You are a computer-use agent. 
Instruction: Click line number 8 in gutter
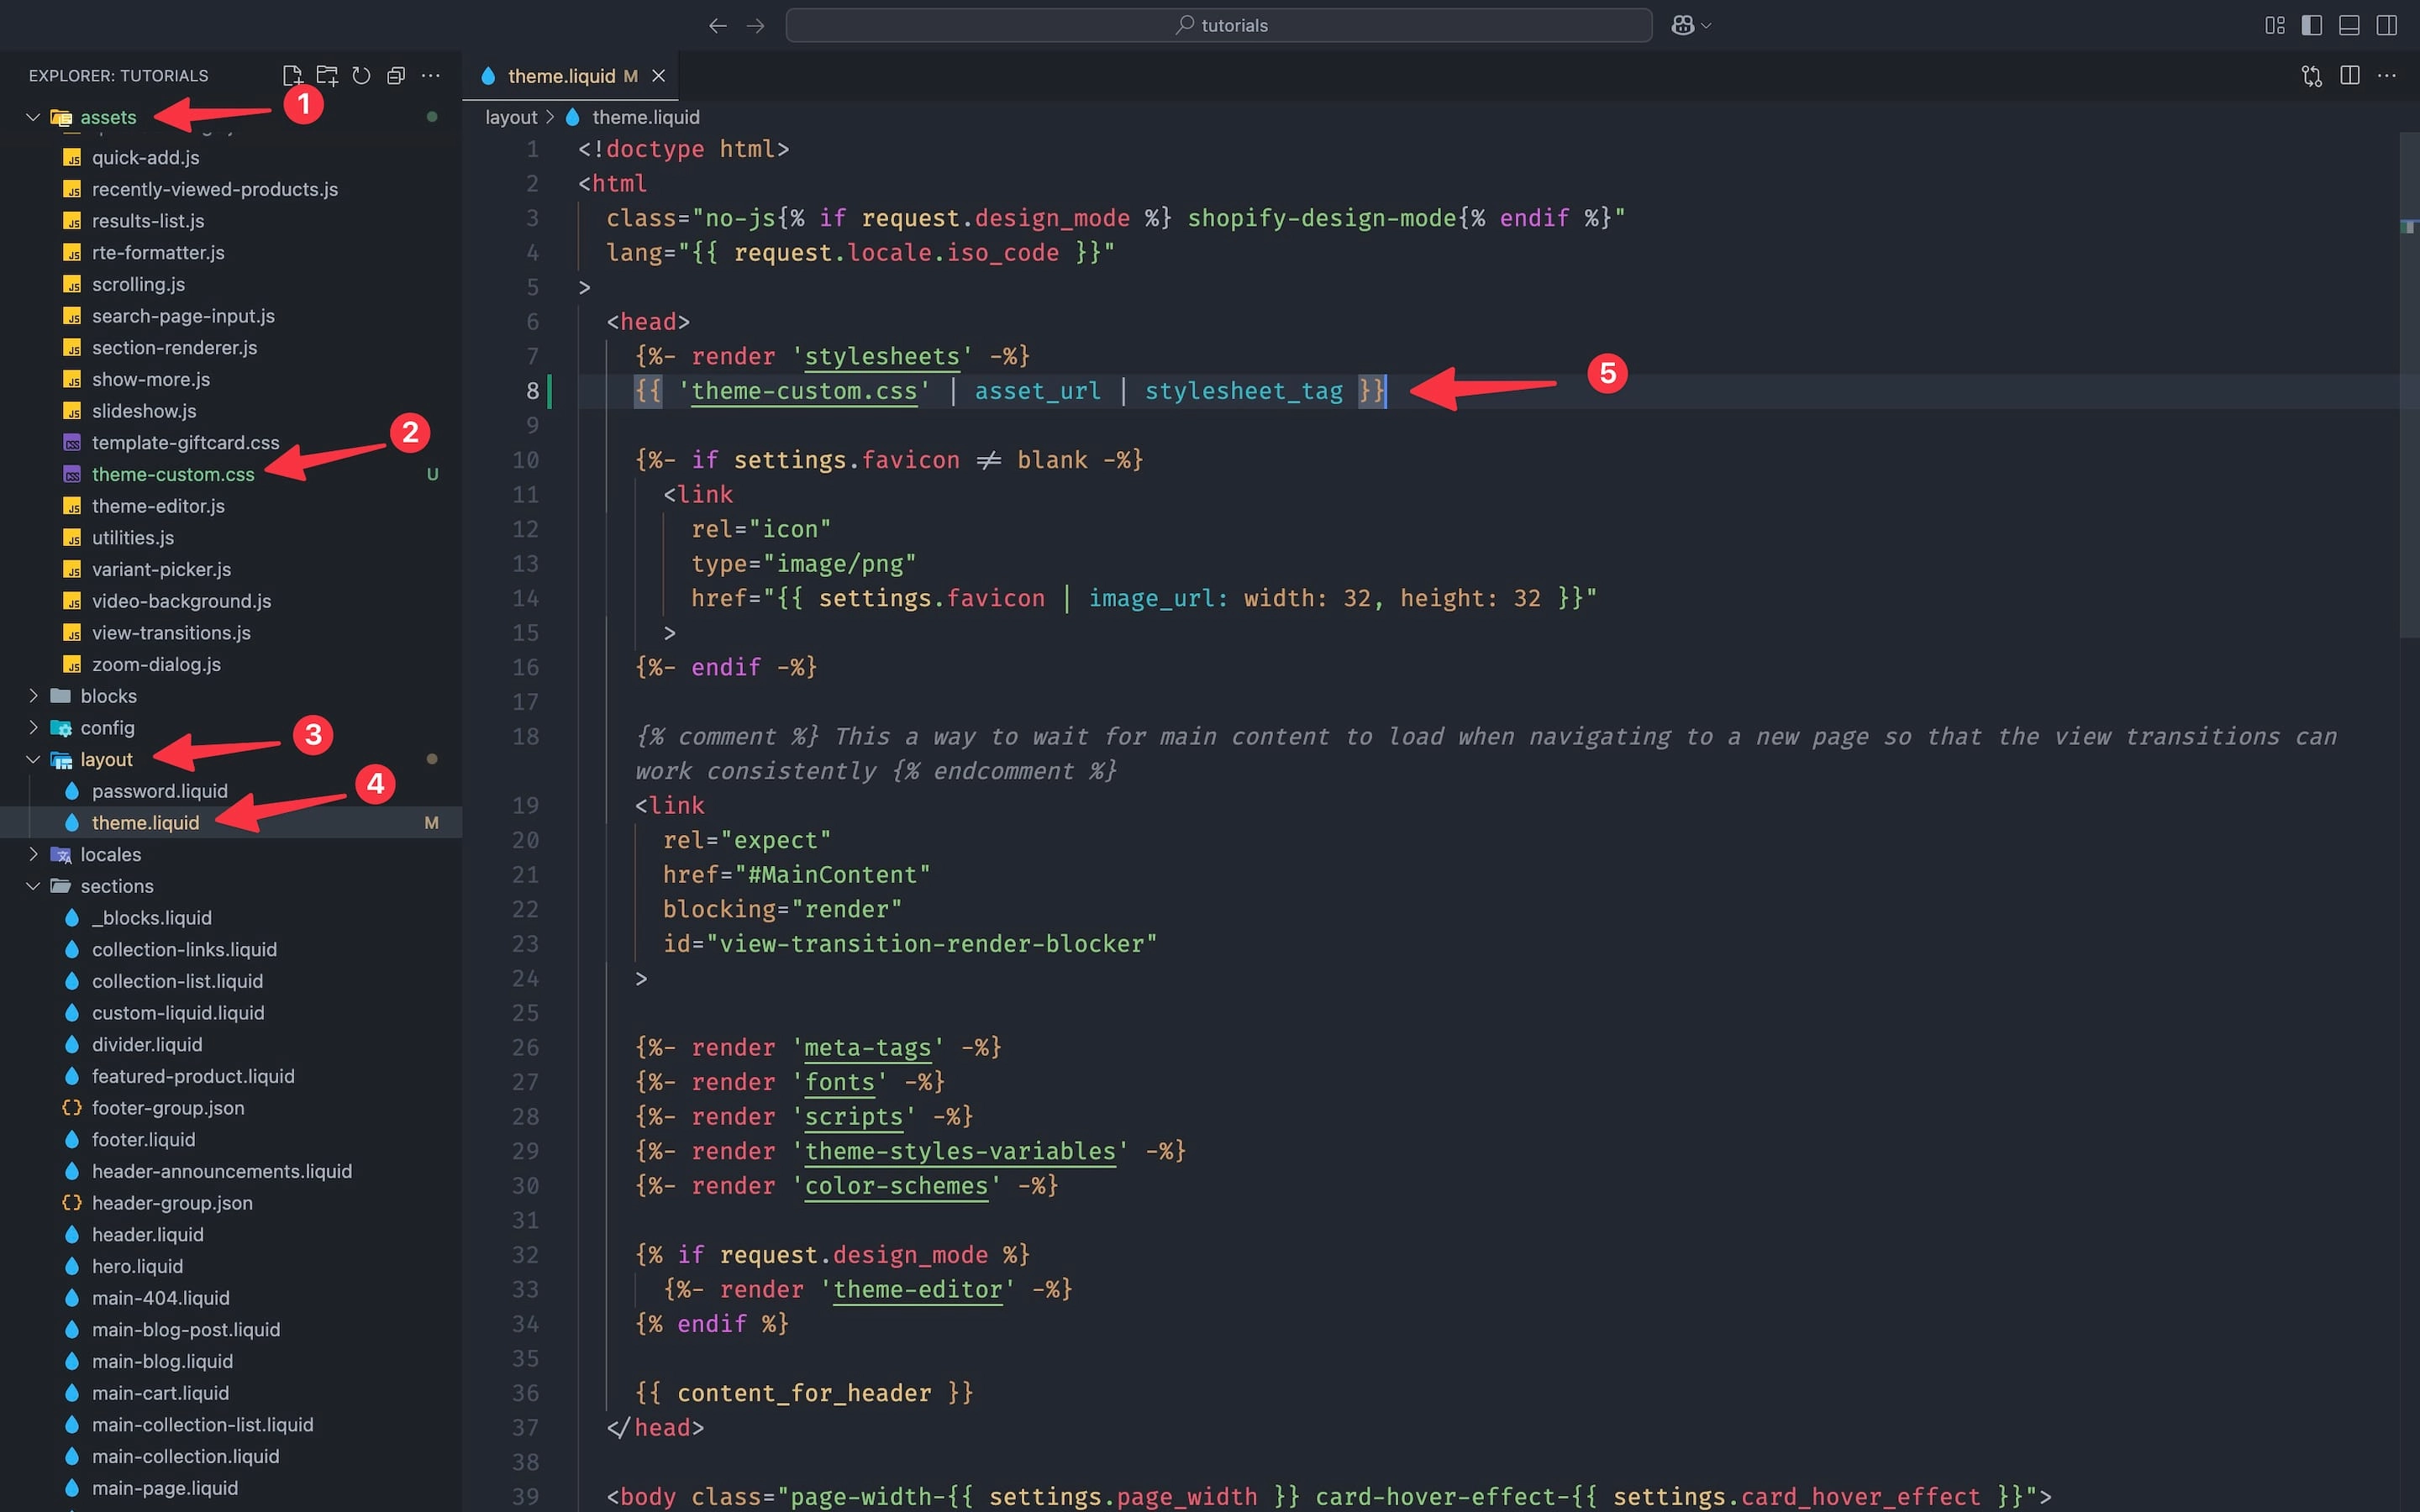click(x=532, y=391)
